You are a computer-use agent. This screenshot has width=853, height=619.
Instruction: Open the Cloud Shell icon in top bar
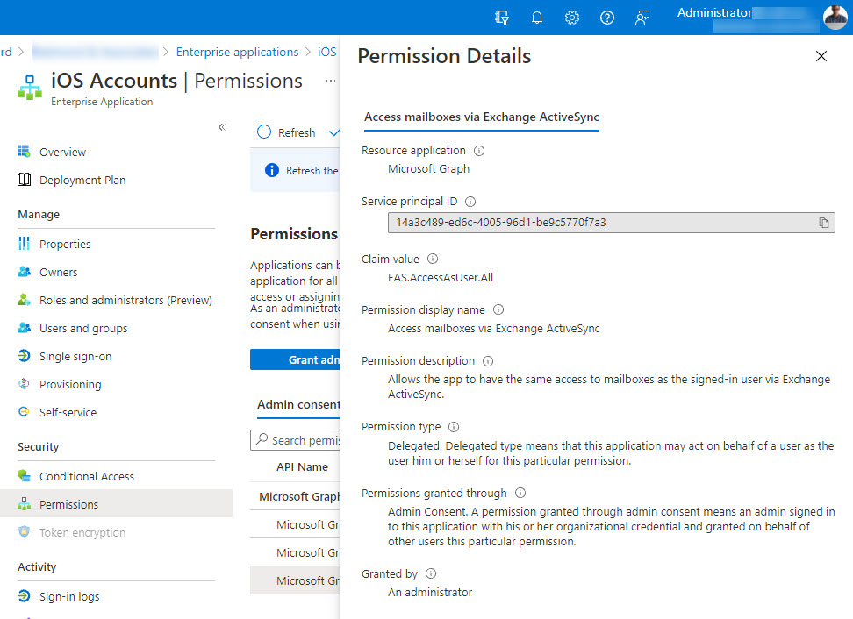(x=502, y=18)
